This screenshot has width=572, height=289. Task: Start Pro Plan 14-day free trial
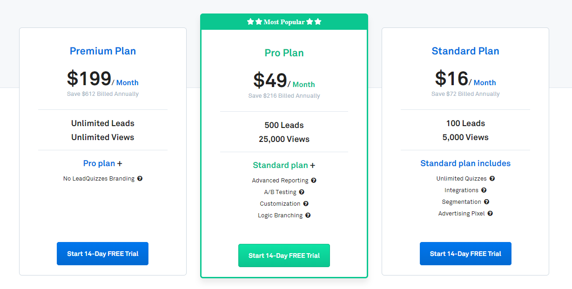(x=284, y=255)
